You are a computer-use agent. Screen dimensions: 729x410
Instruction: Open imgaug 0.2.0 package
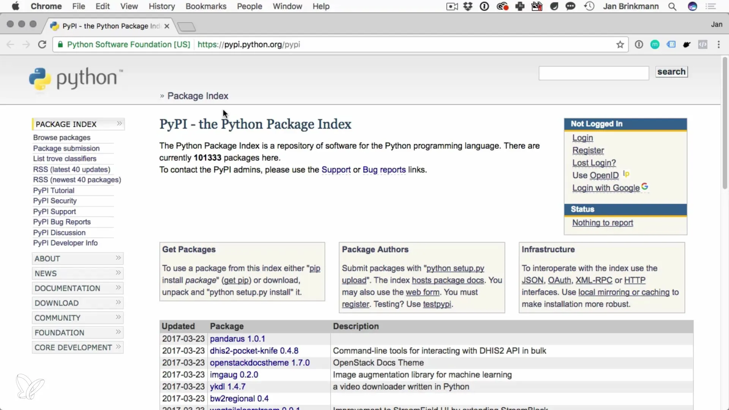[x=234, y=375]
